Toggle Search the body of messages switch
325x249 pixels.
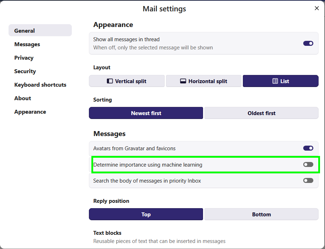(308, 180)
